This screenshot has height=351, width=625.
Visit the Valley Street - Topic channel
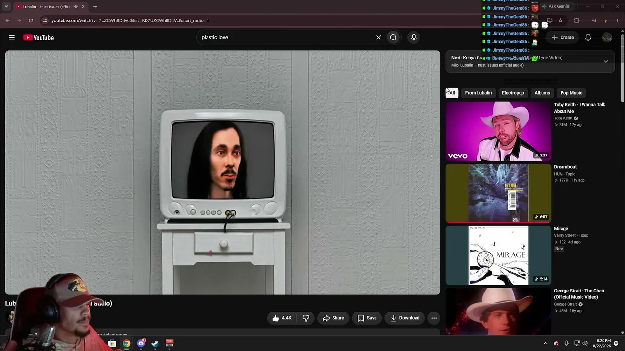click(571, 235)
